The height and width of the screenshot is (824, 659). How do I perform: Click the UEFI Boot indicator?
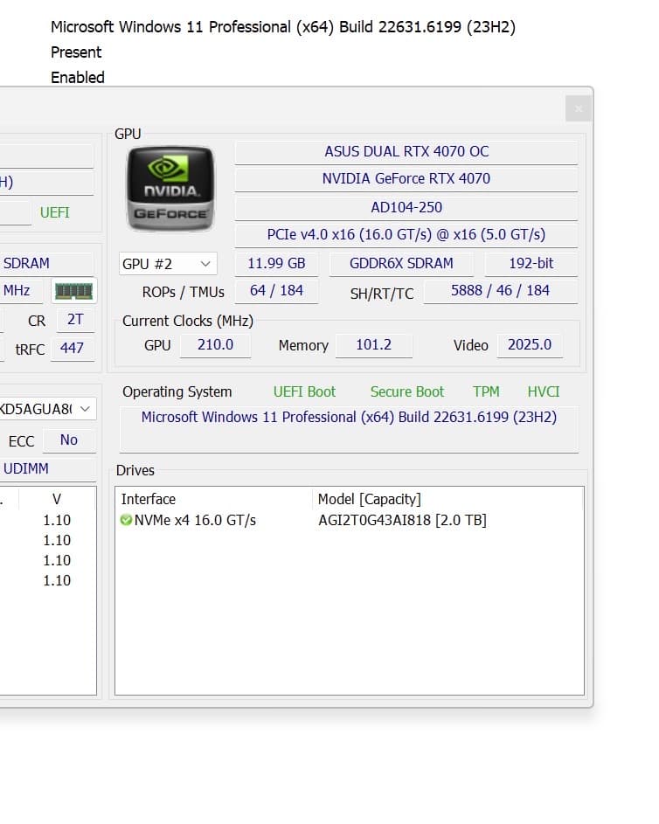(304, 392)
